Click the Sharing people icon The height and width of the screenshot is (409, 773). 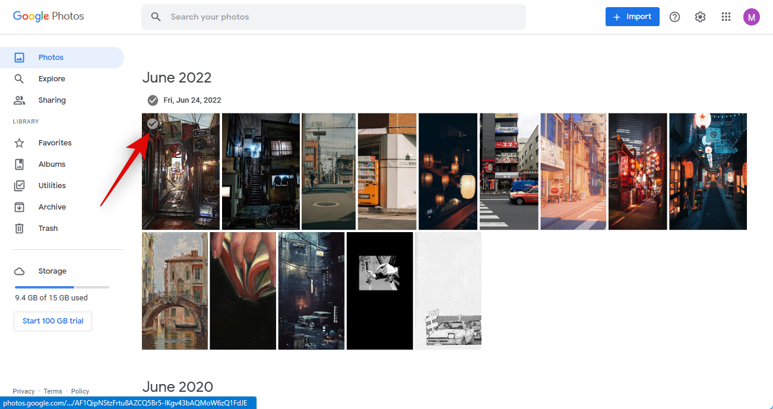[20, 100]
